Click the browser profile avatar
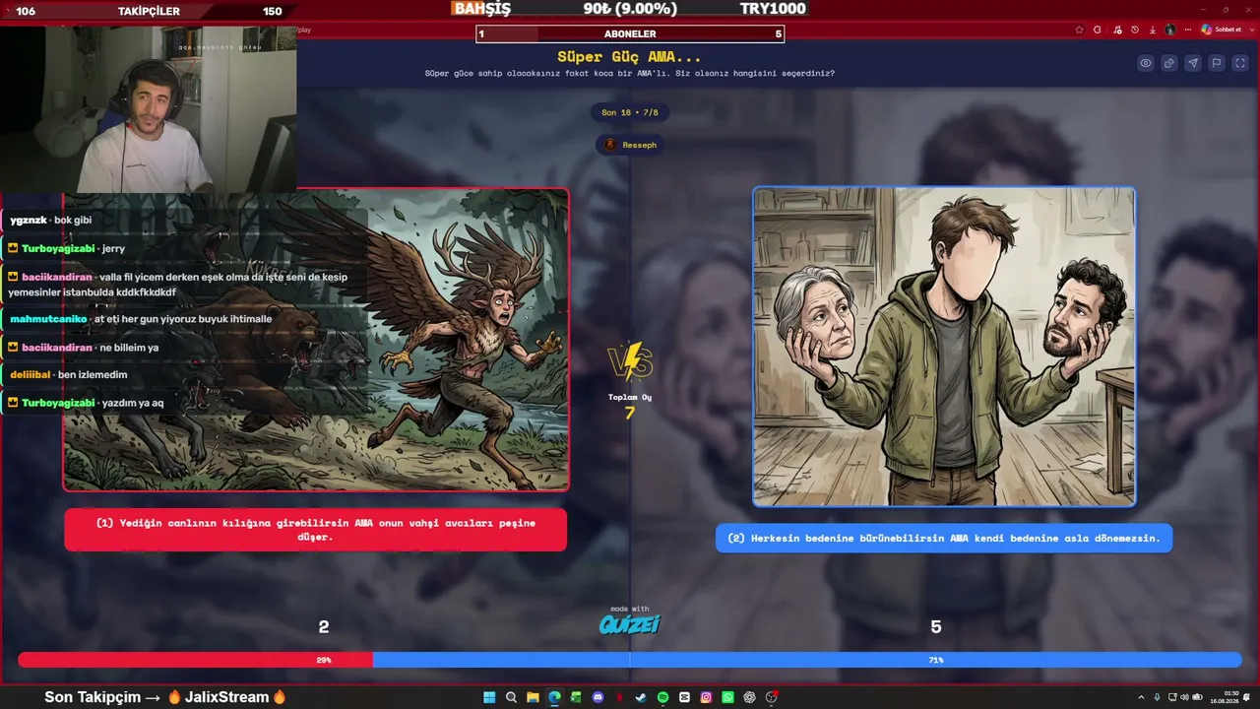Image resolution: width=1260 pixels, height=709 pixels. pyautogui.click(x=1170, y=30)
